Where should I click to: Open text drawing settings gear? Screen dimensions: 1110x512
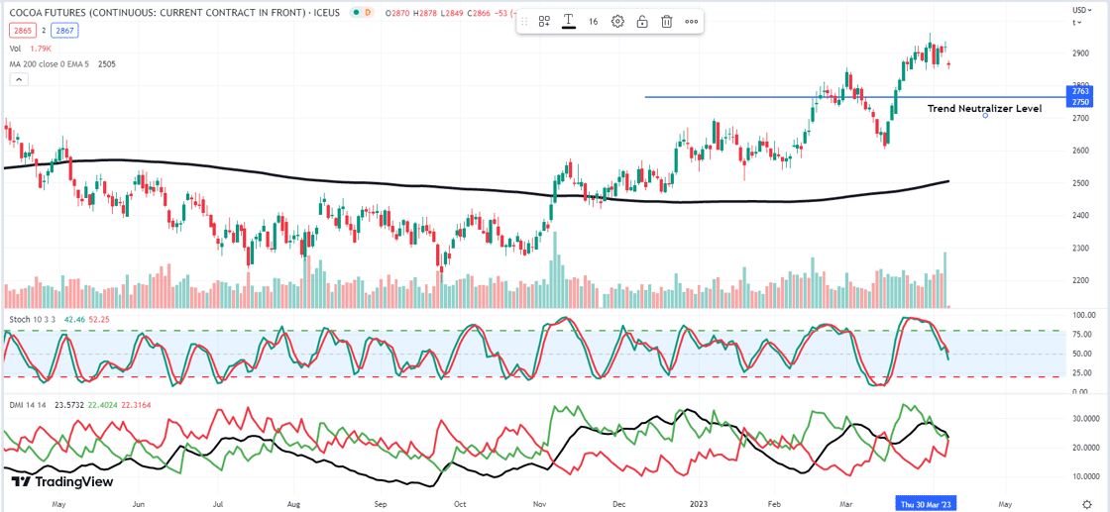point(618,22)
